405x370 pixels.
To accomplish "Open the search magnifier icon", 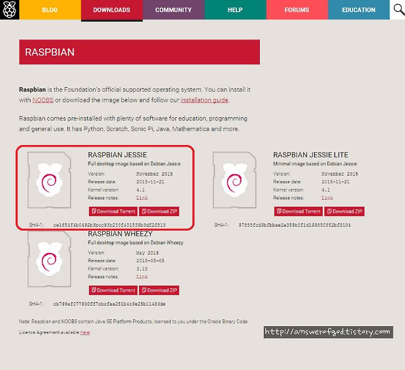I will 399,10.
